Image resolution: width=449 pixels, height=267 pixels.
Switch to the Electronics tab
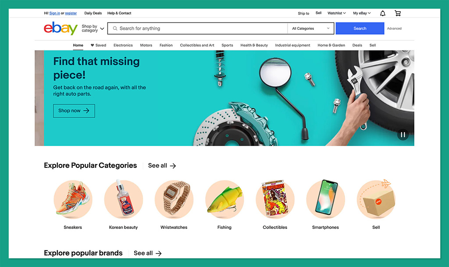[123, 45]
